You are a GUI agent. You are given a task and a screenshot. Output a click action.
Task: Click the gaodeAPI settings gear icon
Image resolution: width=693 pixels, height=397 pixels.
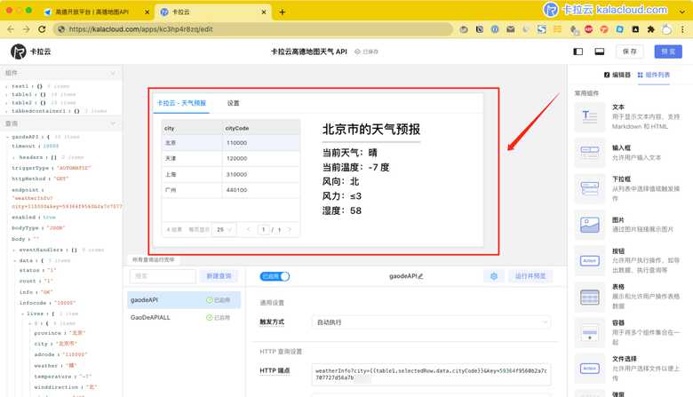tap(494, 276)
